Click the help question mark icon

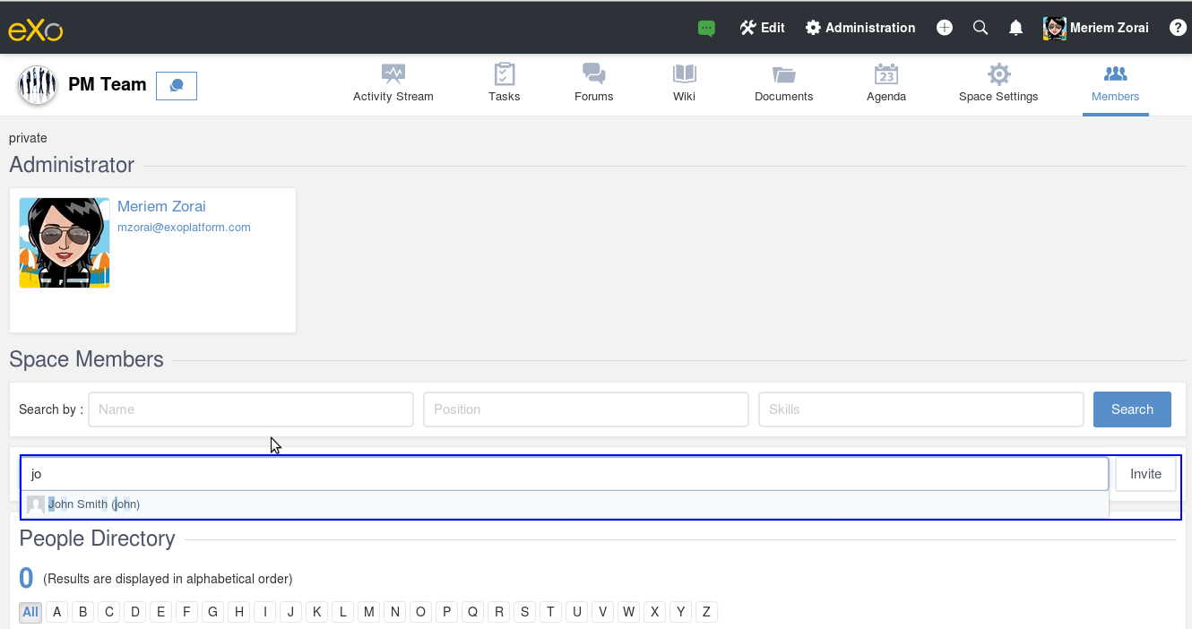(x=1178, y=28)
